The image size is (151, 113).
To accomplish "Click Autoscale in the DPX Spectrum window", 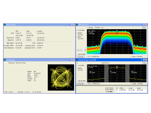I will [x=80, y=57].
